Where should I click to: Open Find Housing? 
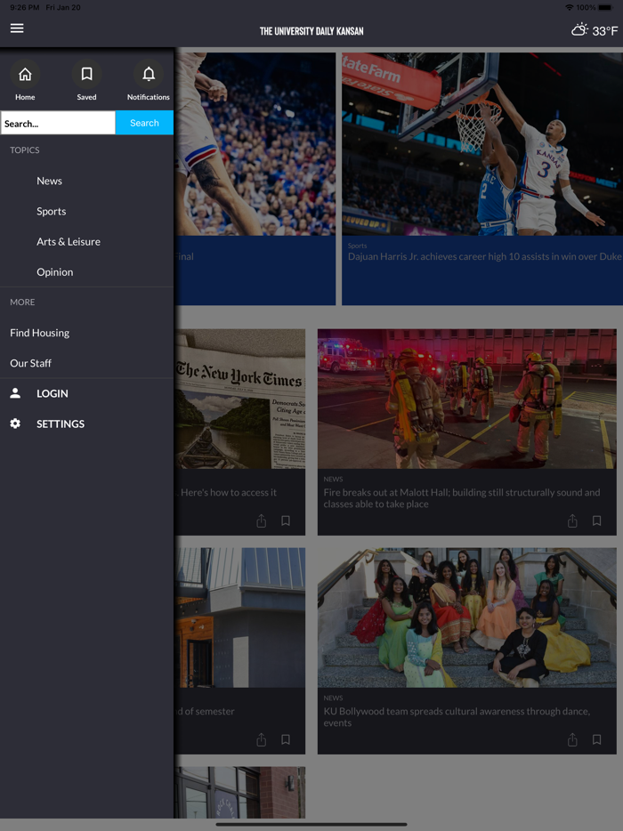pyautogui.click(x=40, y=333)
